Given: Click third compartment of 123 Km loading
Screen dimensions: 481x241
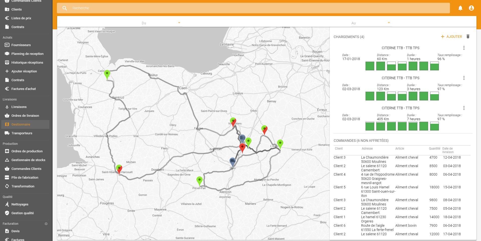Looking at the screenshot, I should 391,96.
